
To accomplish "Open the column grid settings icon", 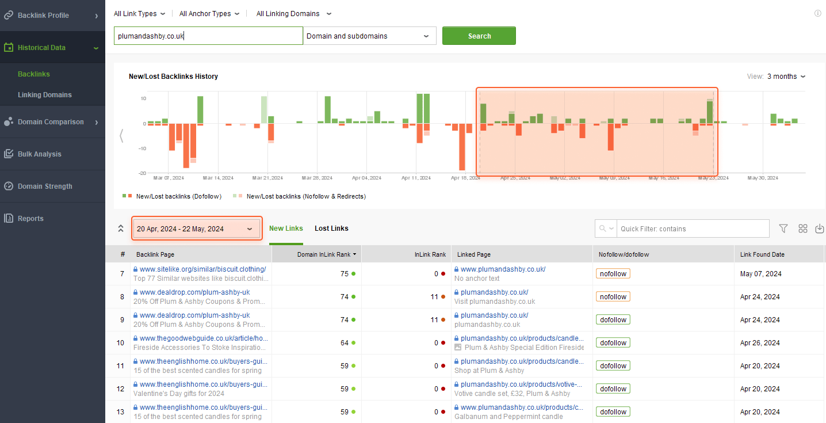I will click(x=803, y=228).
